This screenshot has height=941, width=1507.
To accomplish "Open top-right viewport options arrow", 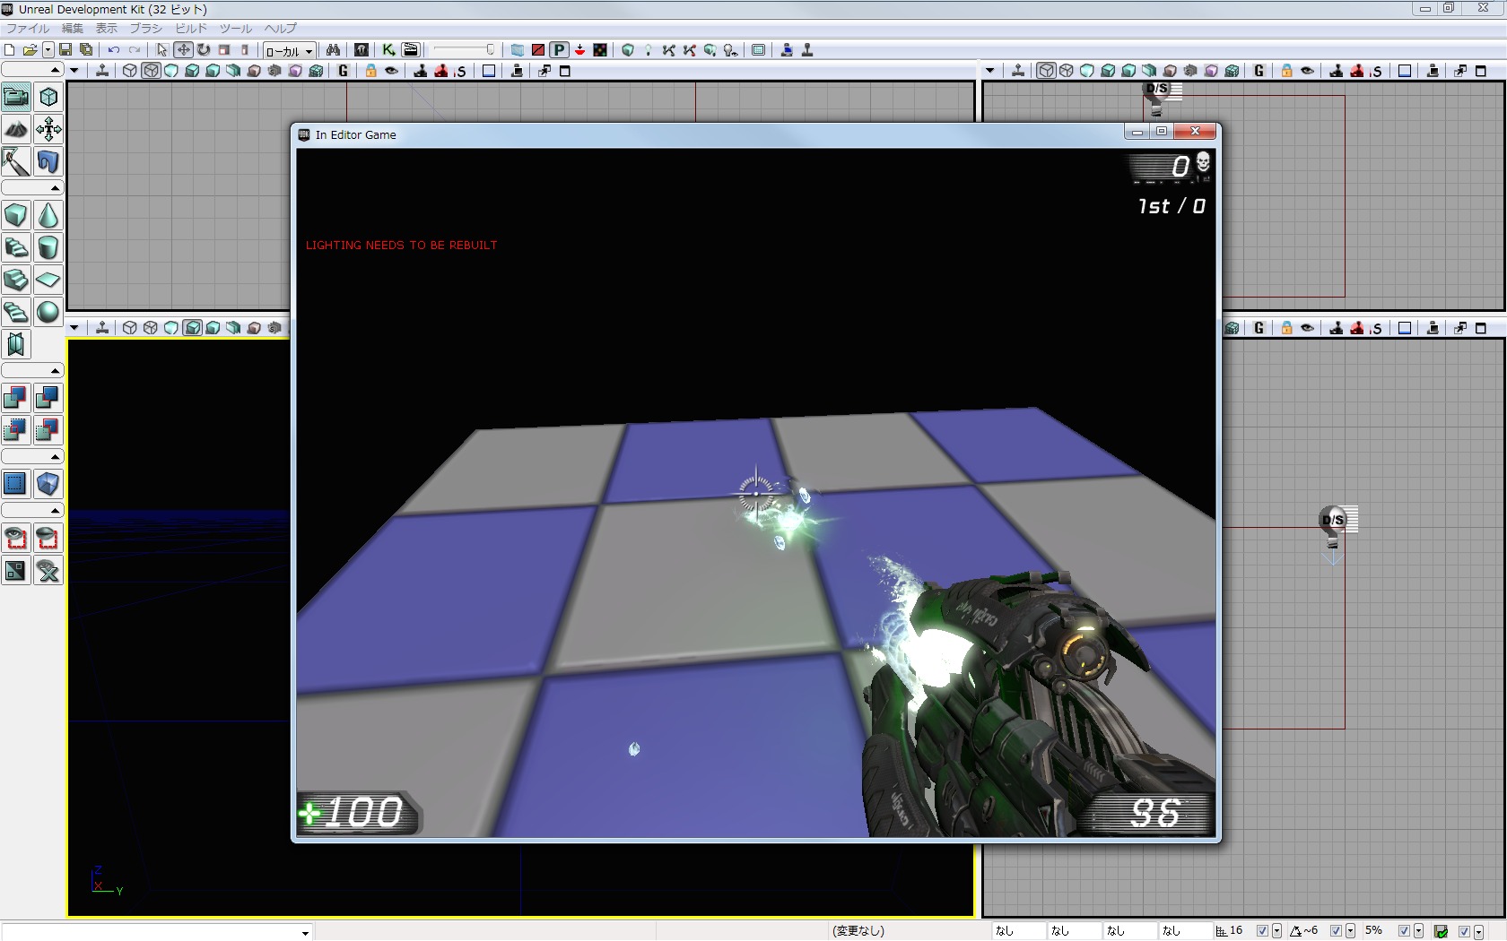I will [990, 71].
